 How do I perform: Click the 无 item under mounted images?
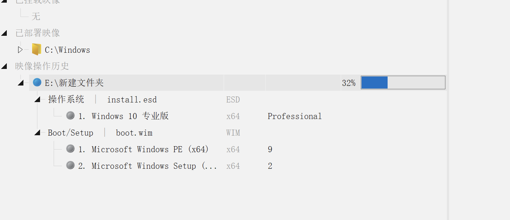click(36, 17)
